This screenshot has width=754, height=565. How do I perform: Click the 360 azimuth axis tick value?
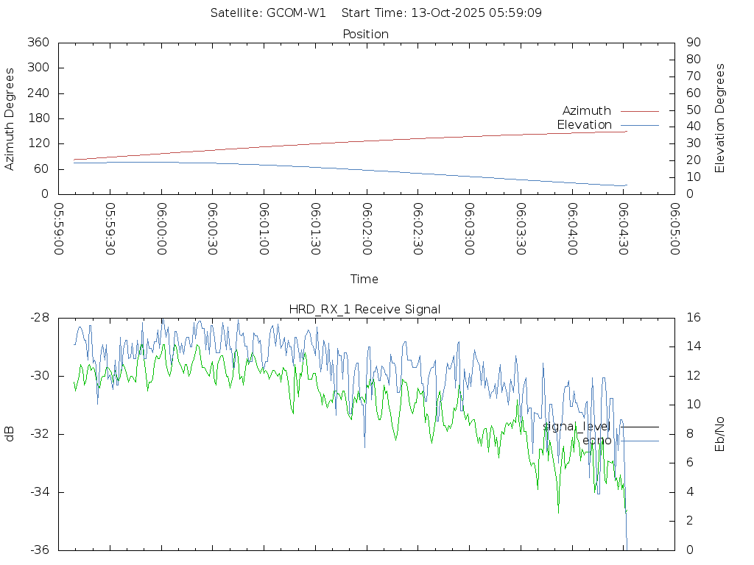coord(37,43)
